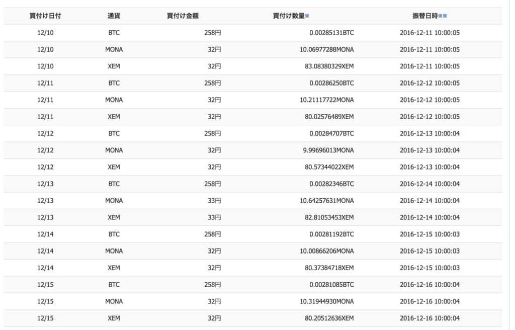Select quantity 0.00286250BTC
Image resolution: width=515 pixels, height=330 pixels.
click(x=332, y=83)
